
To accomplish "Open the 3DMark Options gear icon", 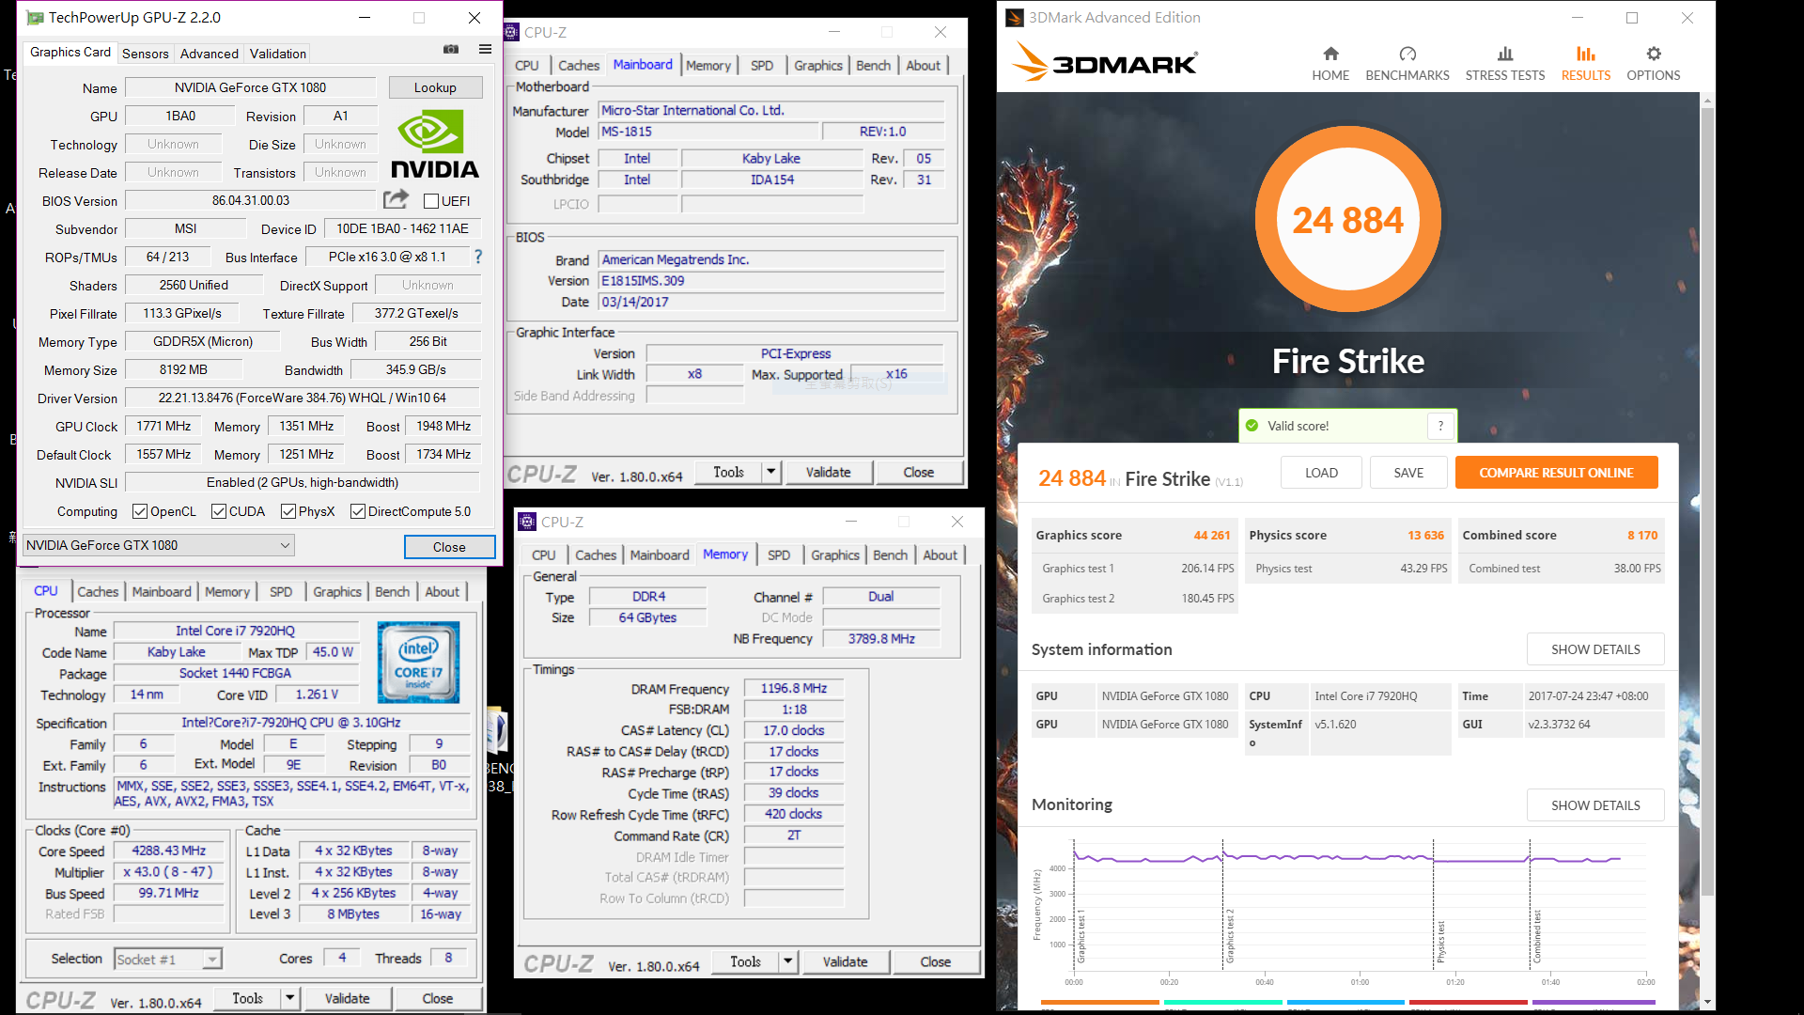I will pyautogui.click(x=1653, y=54).
